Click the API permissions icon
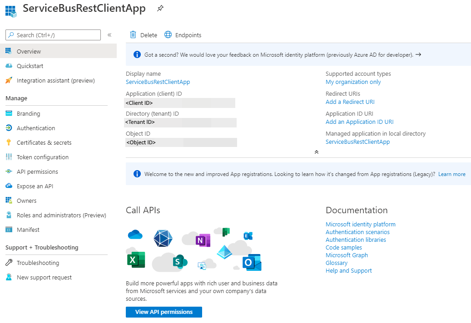Viewport: 471px width, 323px height. [9, 171]
